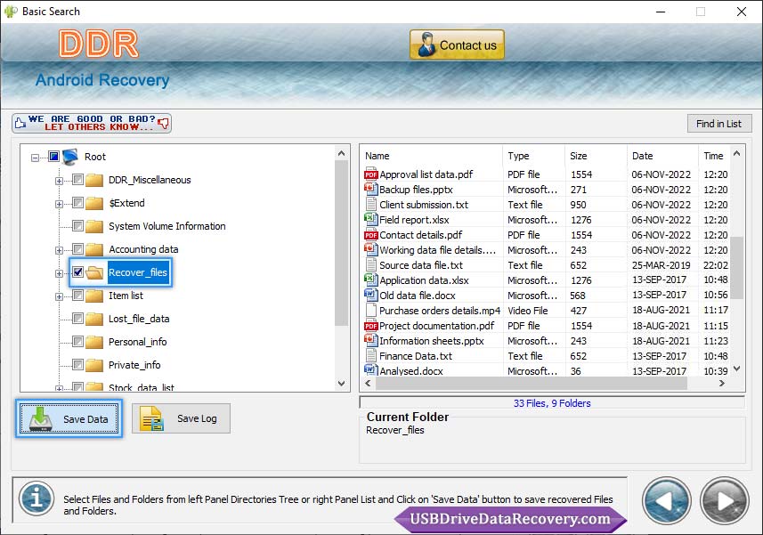Click file list horizontal scrollbar right arrow
The width and height of the screenshot is (763, 535).
(x=722, y=384)
